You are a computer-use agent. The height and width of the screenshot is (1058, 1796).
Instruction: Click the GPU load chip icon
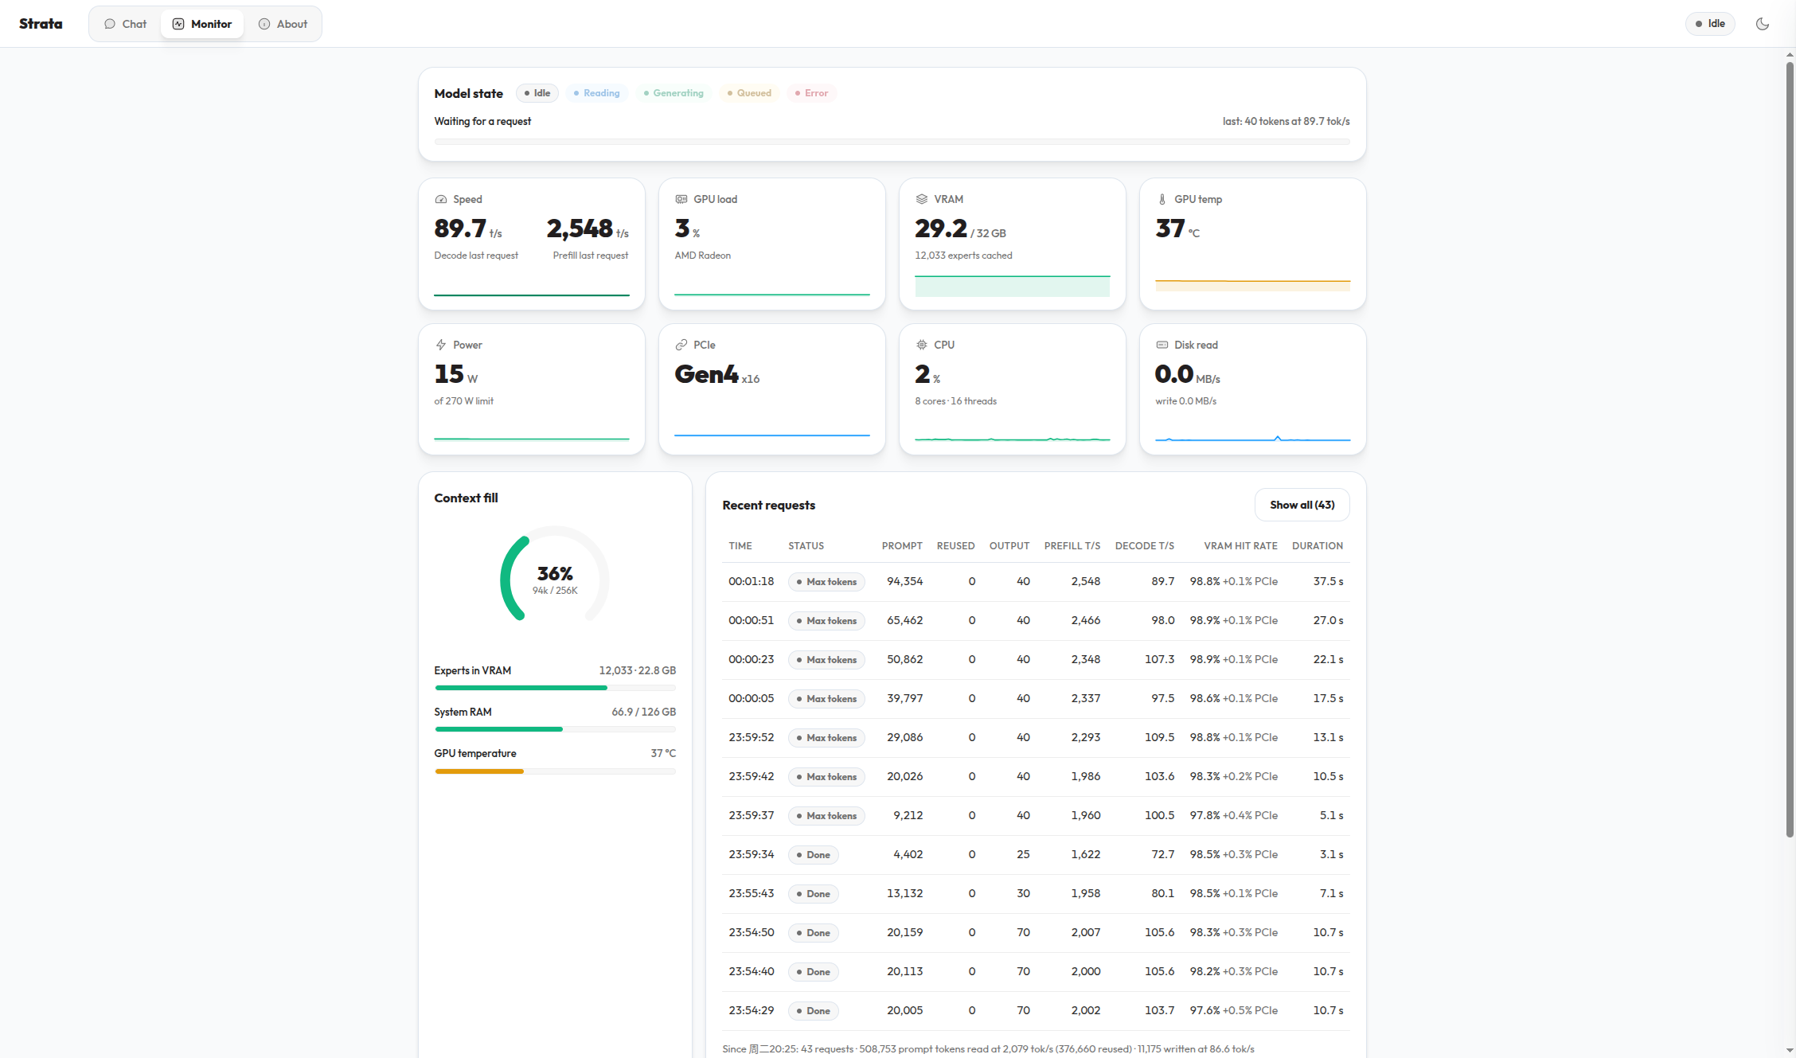(x=681, y=199)
